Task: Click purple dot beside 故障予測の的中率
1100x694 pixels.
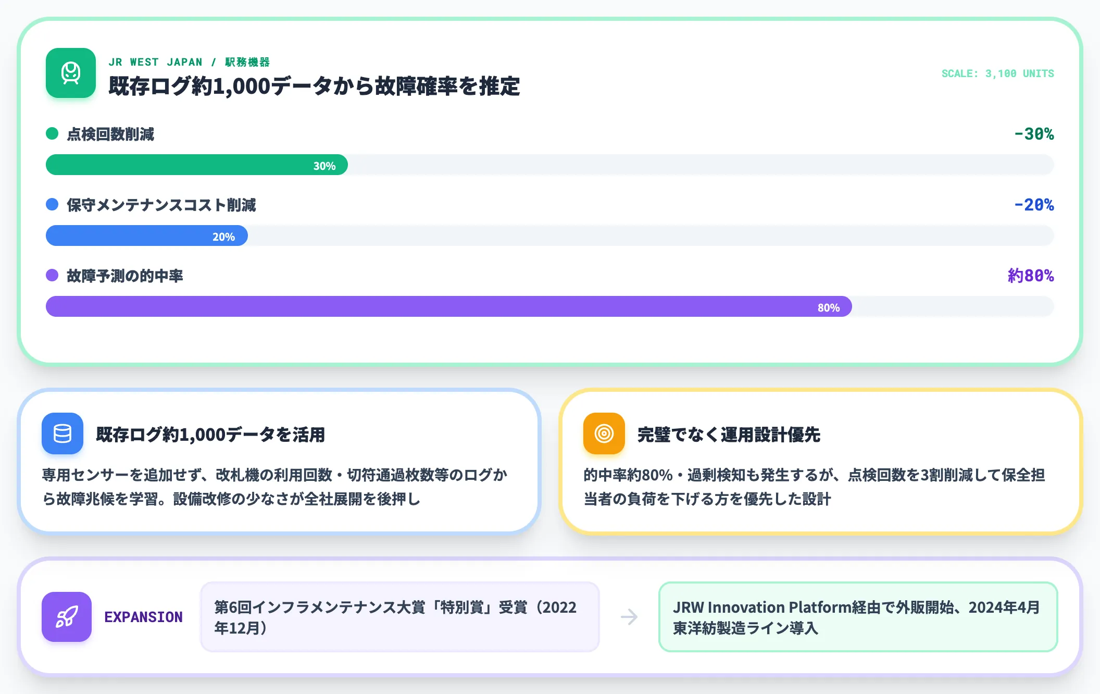Action: tap(52, 275)
